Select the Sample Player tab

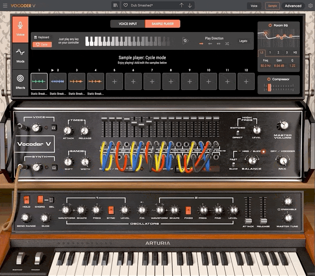tap(162, 24)
